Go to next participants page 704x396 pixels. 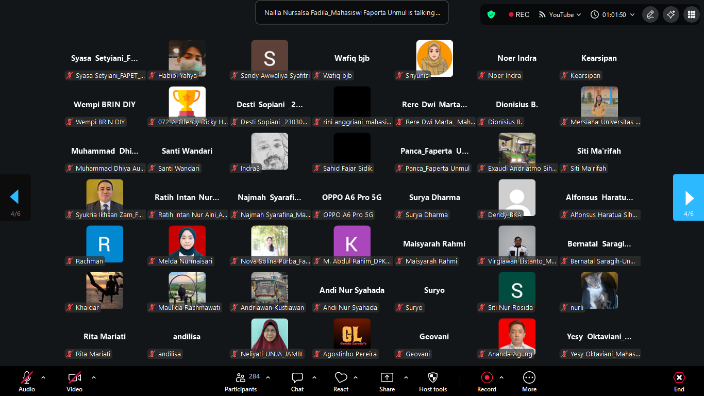coord(689,197)
